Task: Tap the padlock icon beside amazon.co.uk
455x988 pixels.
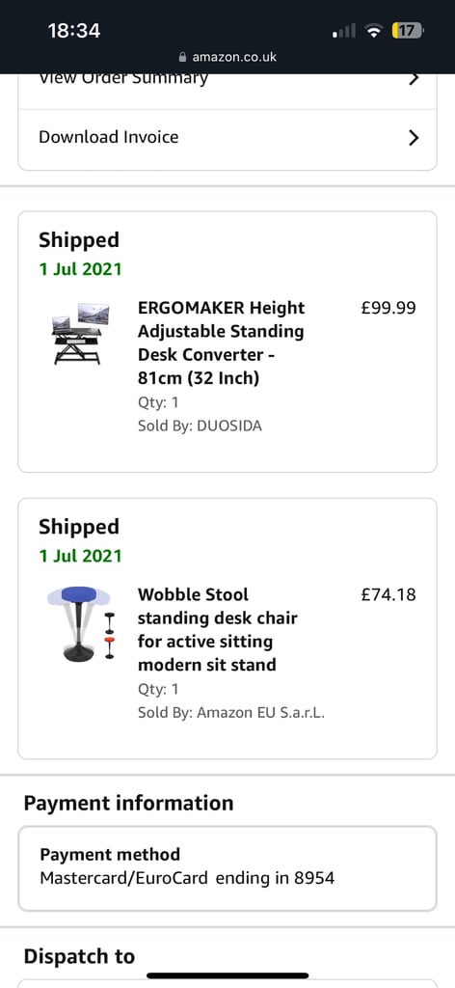Action: [x=183, y=57]
